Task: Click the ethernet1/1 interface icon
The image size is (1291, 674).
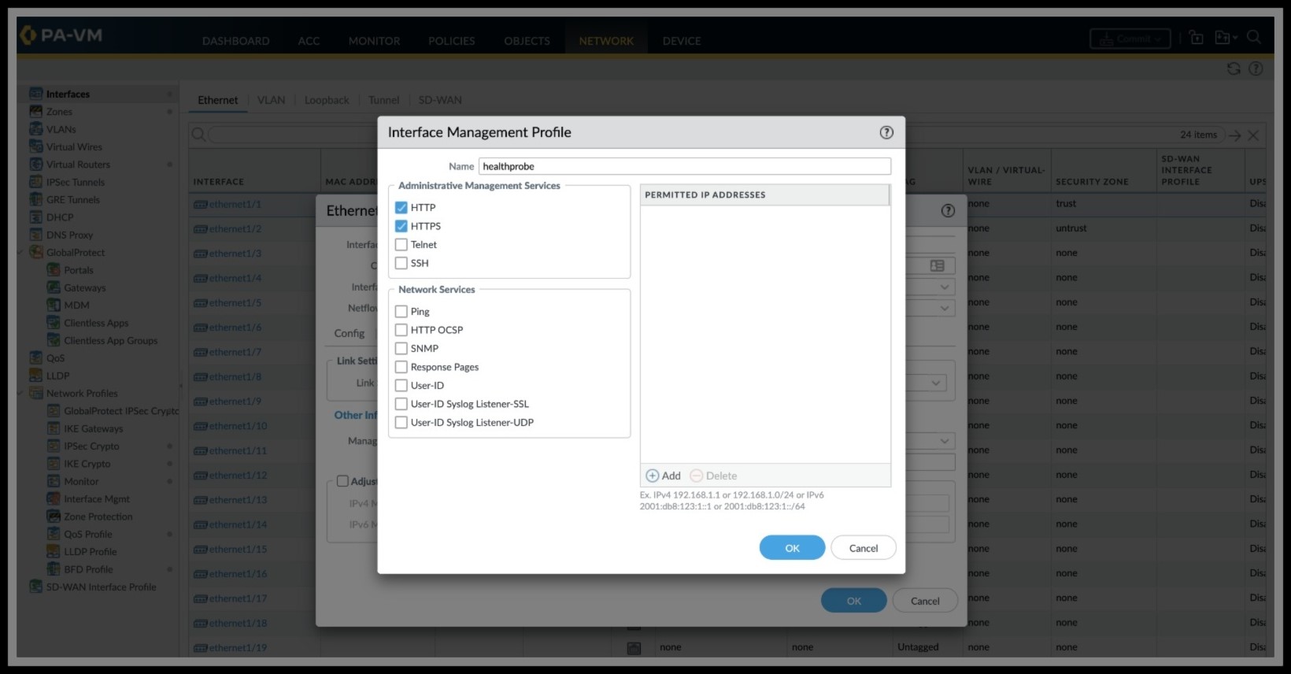Action: (201, 204)
